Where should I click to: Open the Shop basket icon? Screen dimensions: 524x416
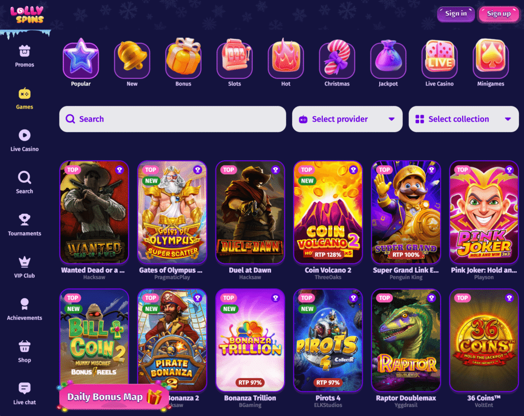point(25,346)
